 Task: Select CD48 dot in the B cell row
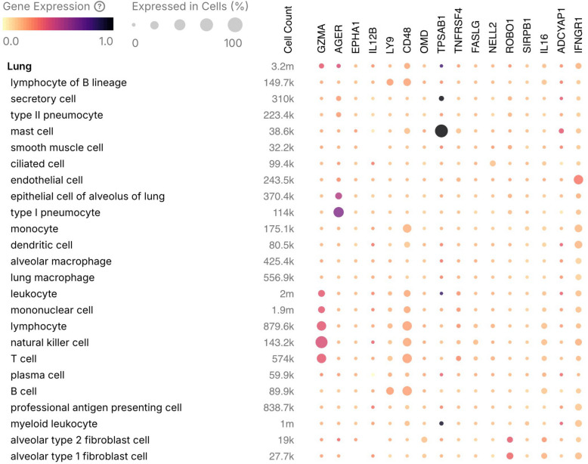coord(407,391)
